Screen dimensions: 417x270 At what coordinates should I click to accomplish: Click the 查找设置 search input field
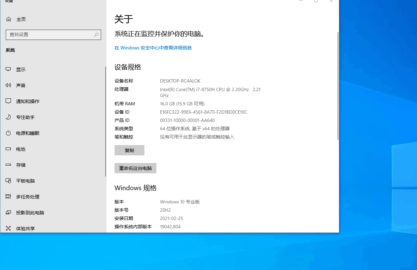(x=53, y=34)
